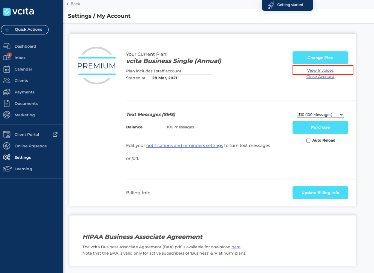This screenshot has height=273, width=374.
Task: Click the Settings label in sidebar
Action: click(x=23, y=157)
